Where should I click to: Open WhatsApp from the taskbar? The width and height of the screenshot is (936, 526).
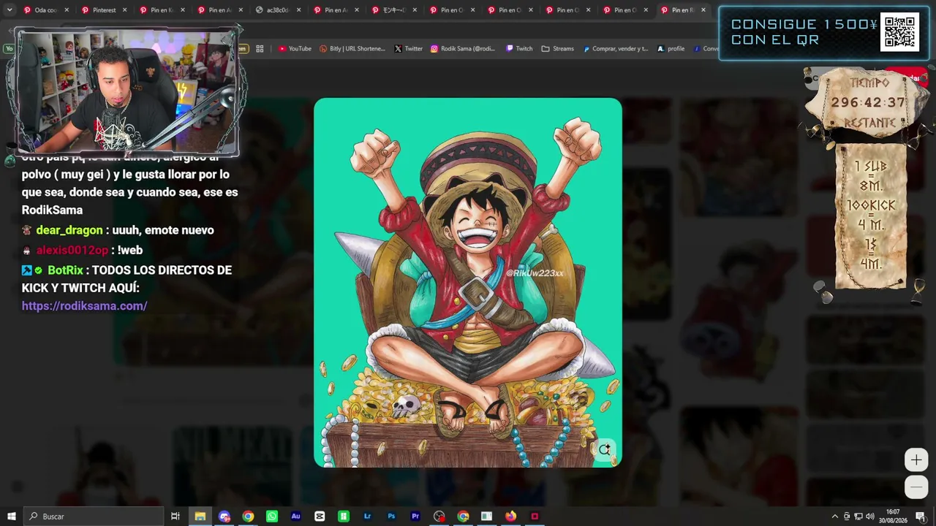click(x=272, y=517)
